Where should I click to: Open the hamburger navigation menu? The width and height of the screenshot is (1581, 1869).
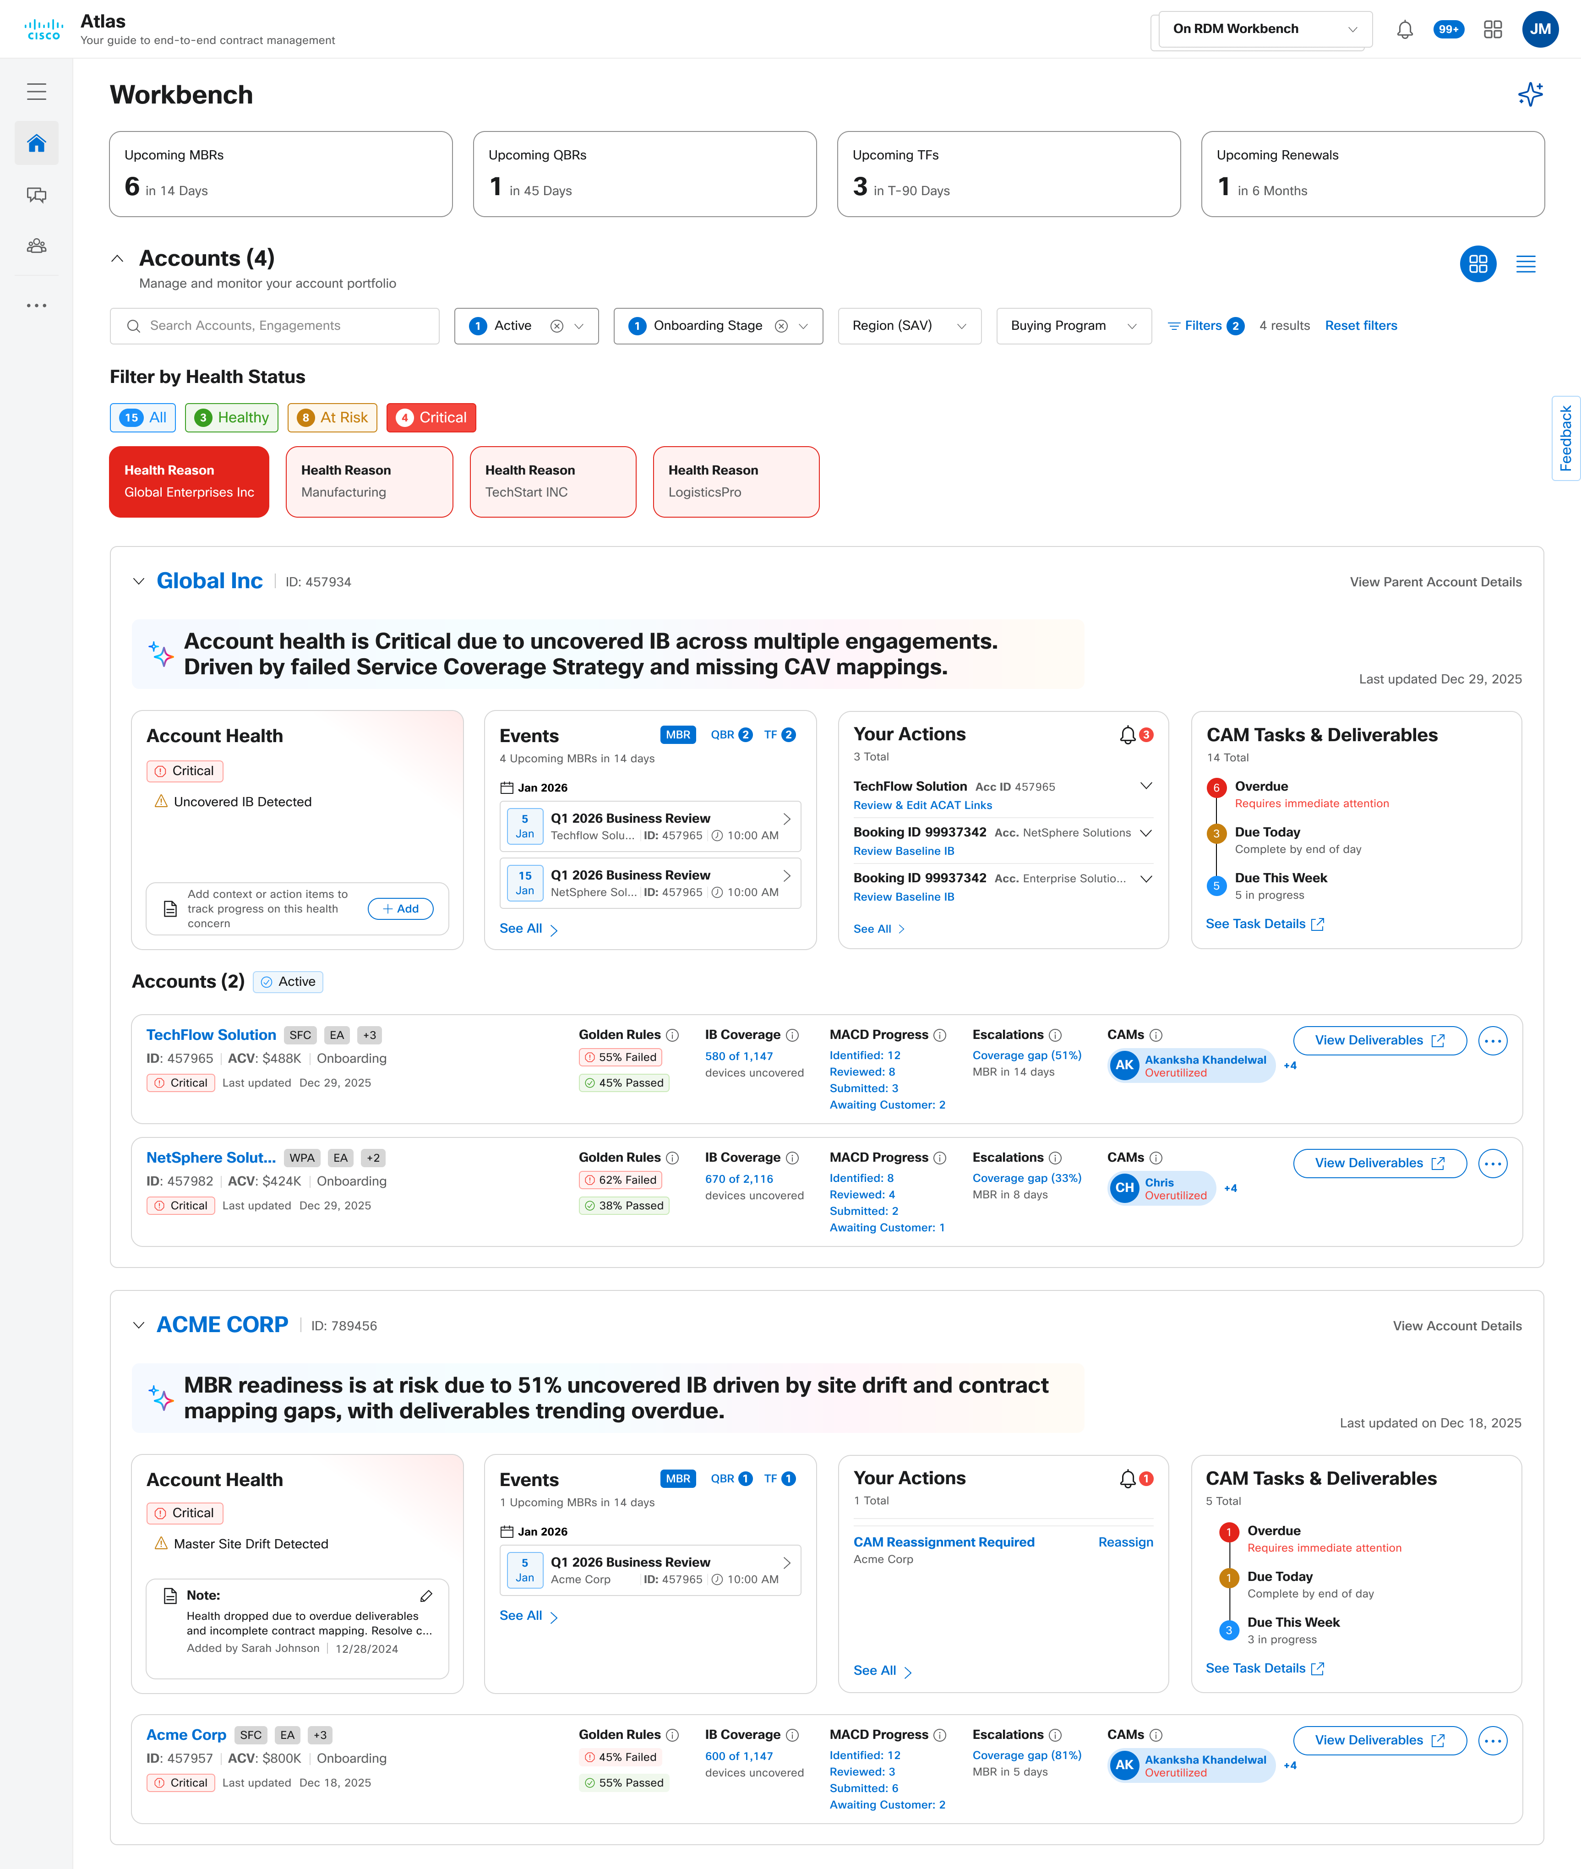37,92
